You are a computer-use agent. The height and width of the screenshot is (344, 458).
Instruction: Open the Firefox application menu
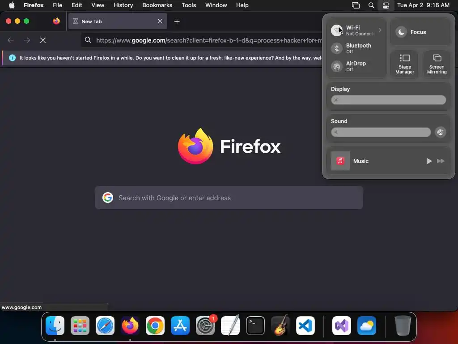tap(34, 5)
